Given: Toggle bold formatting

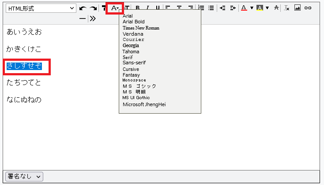Looking at the screenshot, I should [138, 8].
